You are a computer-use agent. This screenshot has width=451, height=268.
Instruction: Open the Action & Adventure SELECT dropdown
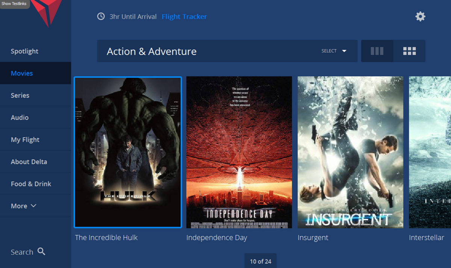[x=334, y=51]
